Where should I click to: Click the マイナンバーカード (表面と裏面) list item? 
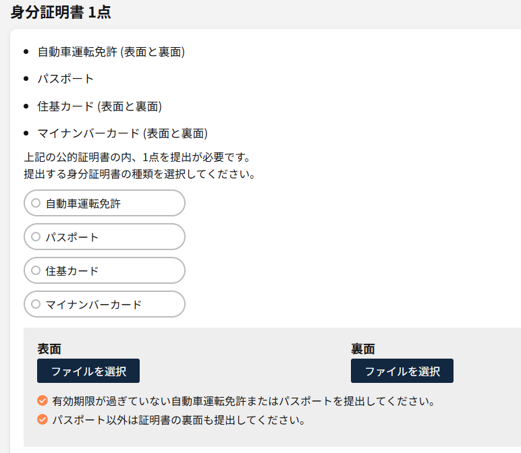(122, 133)
